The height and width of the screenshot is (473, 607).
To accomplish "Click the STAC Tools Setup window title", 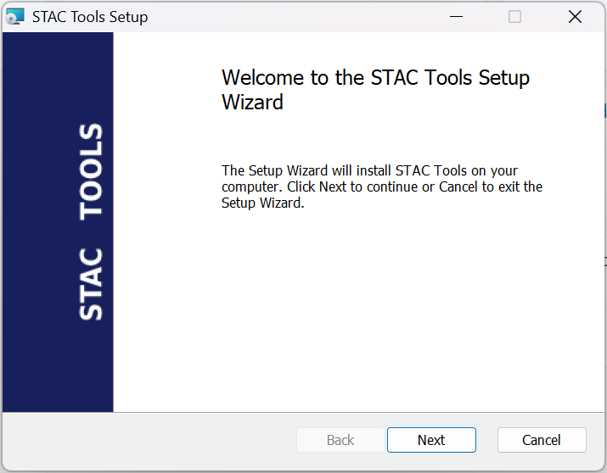I will point(90,17).
